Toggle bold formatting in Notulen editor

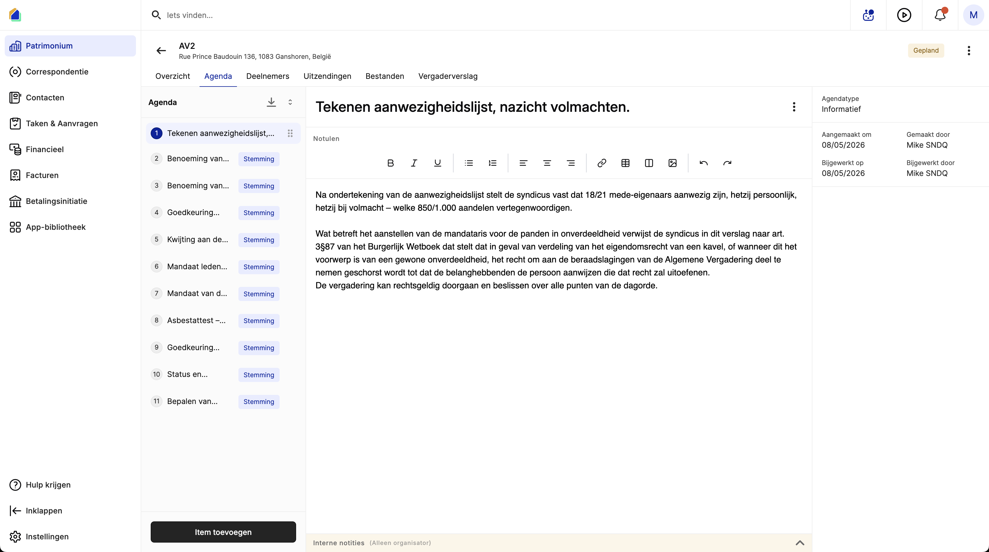[391, 163]
